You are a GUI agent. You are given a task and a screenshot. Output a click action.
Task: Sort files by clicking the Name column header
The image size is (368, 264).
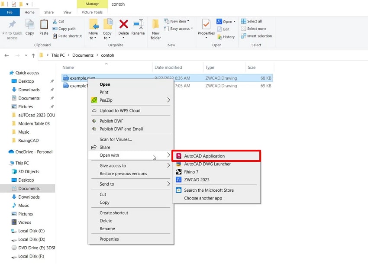pos(68,67)
